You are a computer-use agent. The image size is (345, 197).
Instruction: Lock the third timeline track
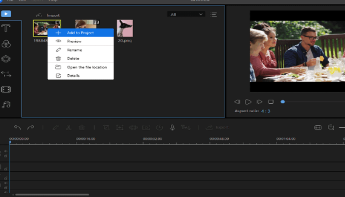(6, 178)
